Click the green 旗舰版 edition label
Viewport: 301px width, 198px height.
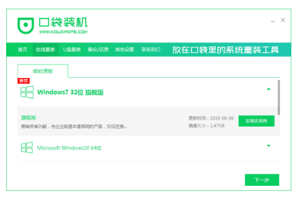[x=29, y=117]
